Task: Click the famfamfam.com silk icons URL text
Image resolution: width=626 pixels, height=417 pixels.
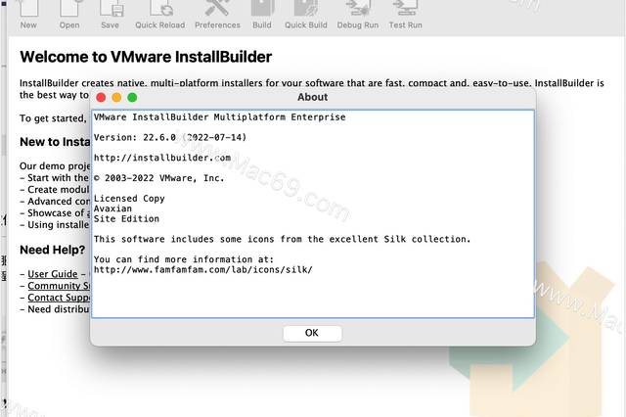Action: coord(202,269)
